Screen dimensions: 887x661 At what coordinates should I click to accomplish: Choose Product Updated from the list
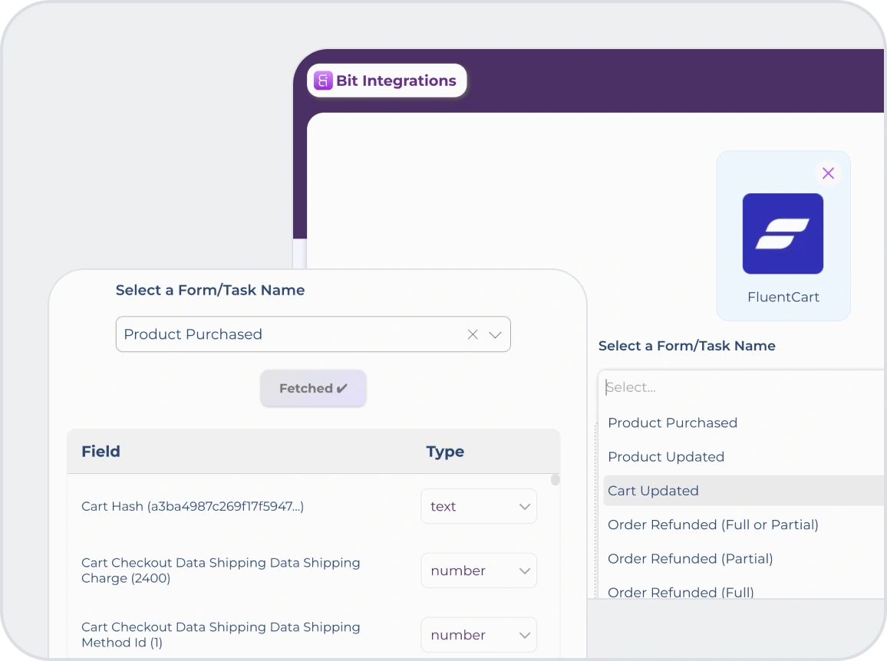coord(666,456)
